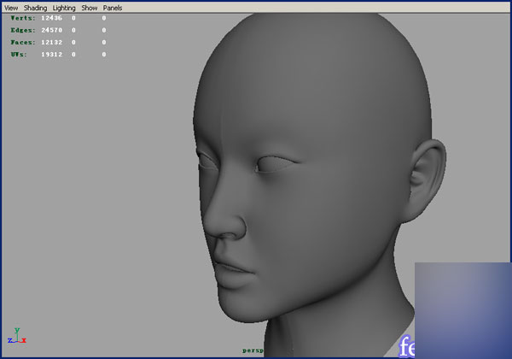Open the View menu
Viewport: 512px width, 359px height.
[11, 8]
